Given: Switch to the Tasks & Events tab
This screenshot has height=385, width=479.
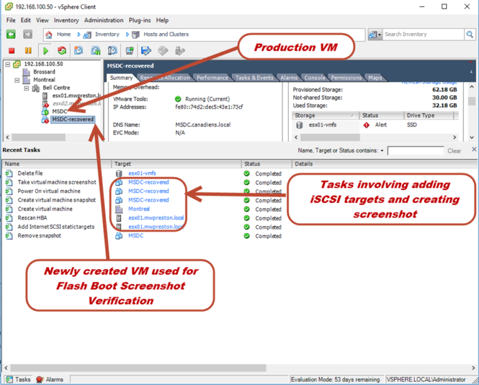Looking at the screenshot, I should [254, 78].
